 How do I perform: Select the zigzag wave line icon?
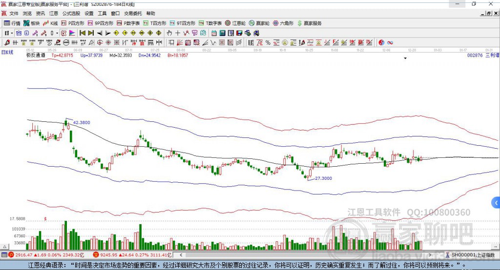point(213,43)
